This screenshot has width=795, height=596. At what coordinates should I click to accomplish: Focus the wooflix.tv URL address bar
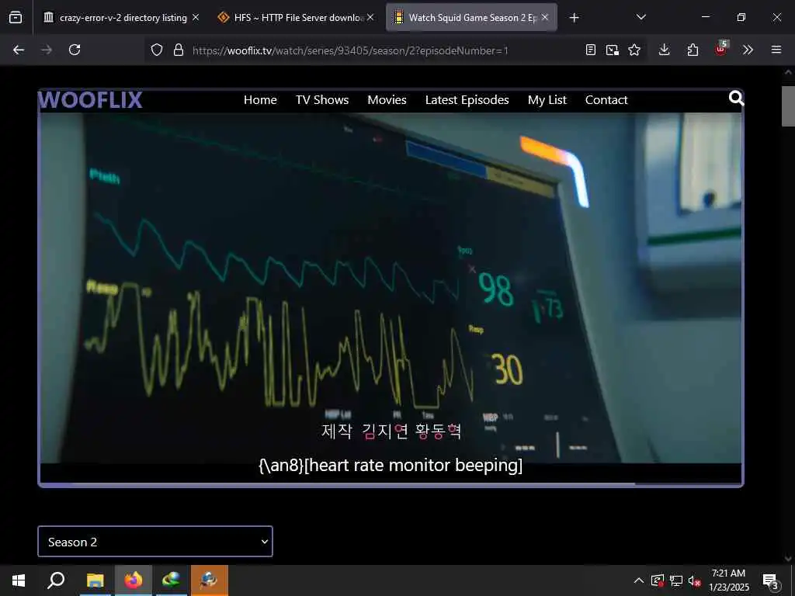[x=350, y=50]
